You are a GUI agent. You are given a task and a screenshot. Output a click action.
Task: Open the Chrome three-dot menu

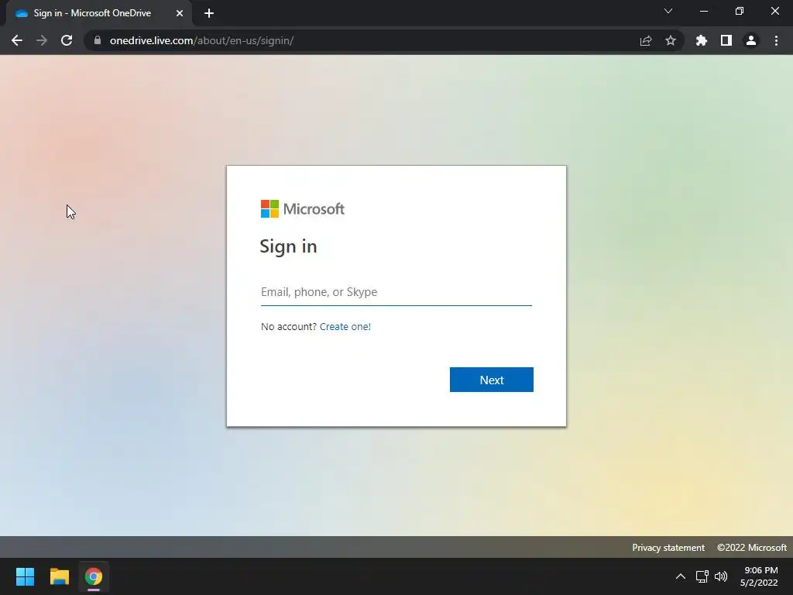(x=776, y=40)
